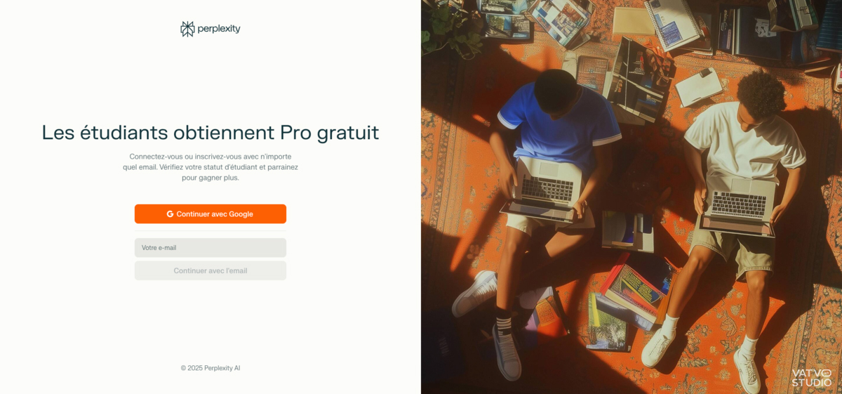Click the Perplexity snowflake logo icon
This screenshot has height=394, width=842.
(187, 29)
